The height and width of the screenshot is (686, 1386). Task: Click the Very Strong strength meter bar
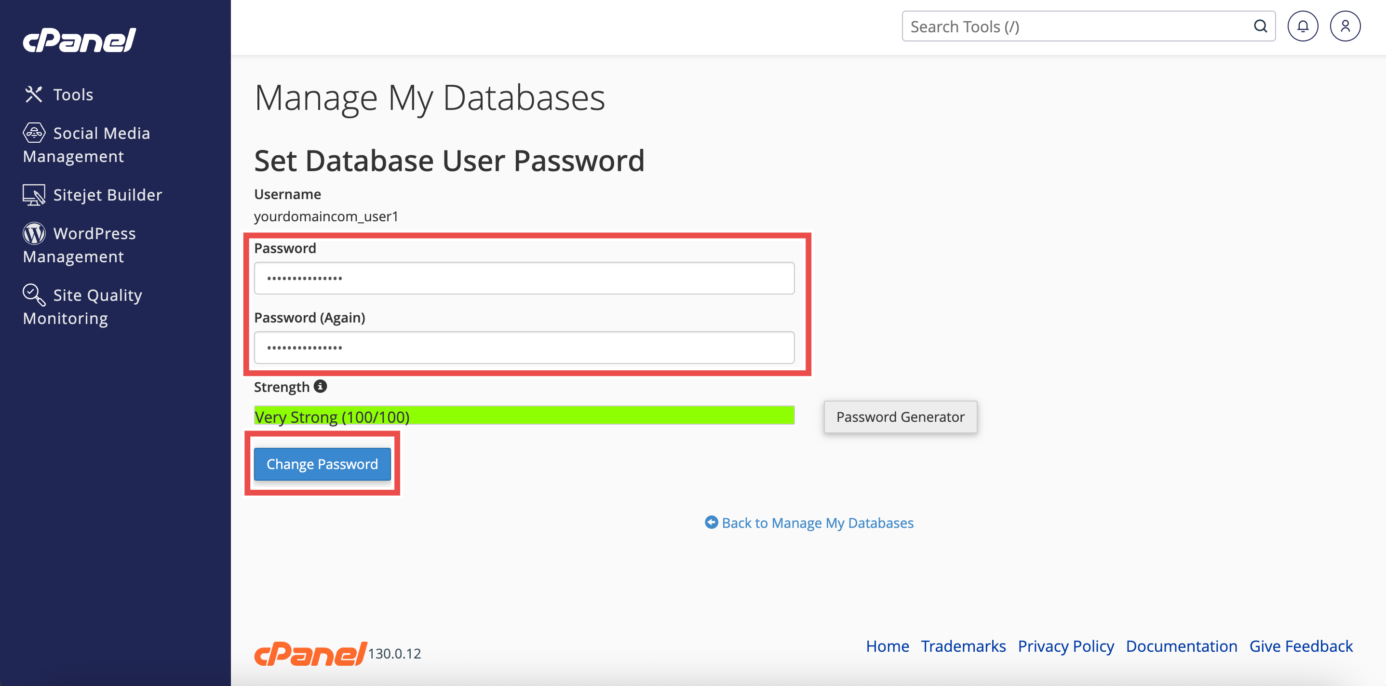coord(524,416)
